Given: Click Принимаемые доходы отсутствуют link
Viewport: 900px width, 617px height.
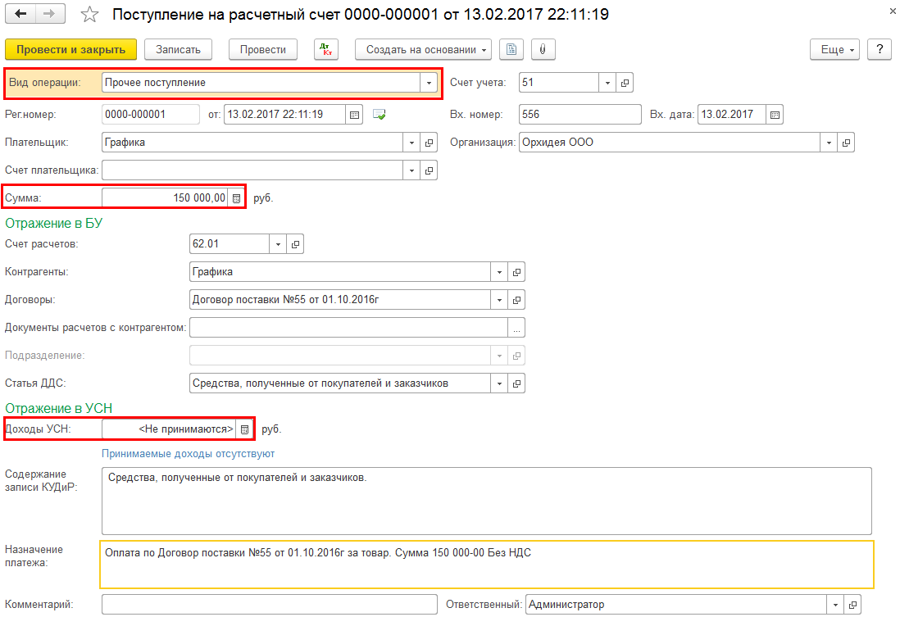Looking at the screenshot, I should pyautogui.click(x=188, y=454).
